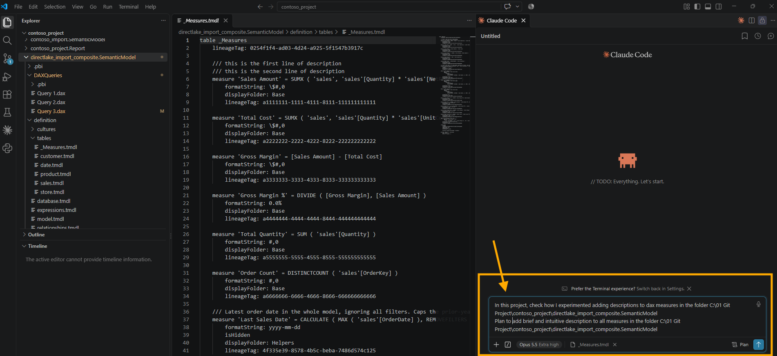Open the Terminal menu
The height and width of the screenshot is (356, 777).
129,7
